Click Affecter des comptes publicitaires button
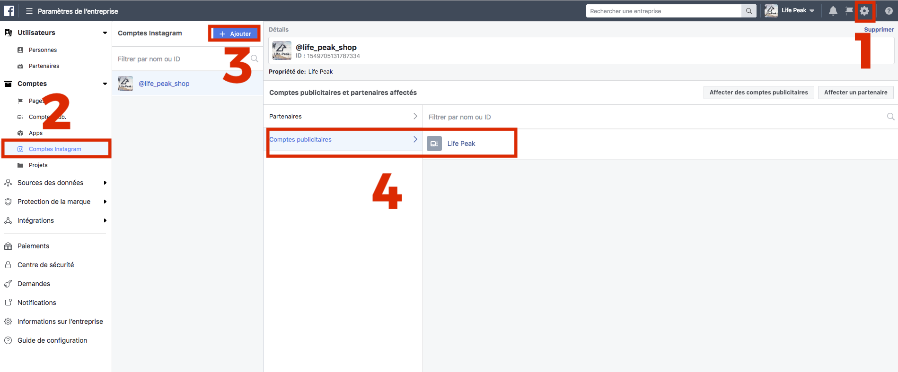898x372 pixels. coord(759,93)
